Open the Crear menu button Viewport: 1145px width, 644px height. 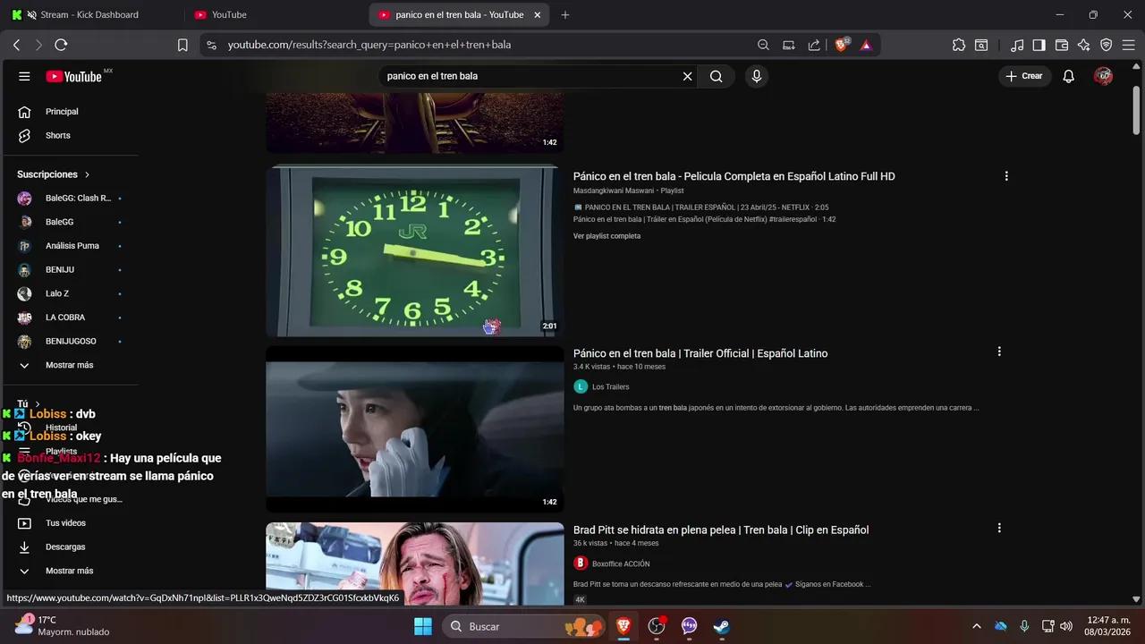[x=1024, y=76]
